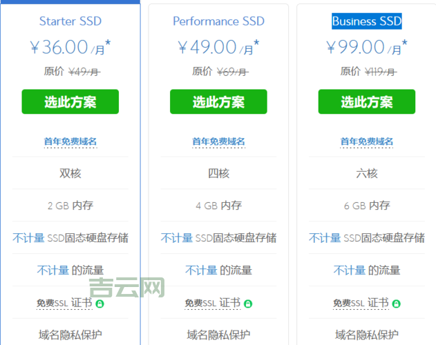Click the green lock icon in Starter SSD column
The height and width of the screenshot is (345, 436).
pos(100,304)
